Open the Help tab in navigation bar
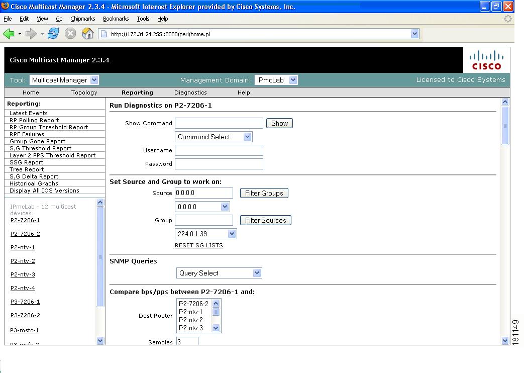524x373 pixels. point(244,92)
